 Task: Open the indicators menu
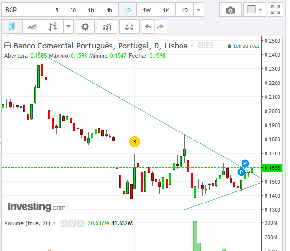pos(107,26)
